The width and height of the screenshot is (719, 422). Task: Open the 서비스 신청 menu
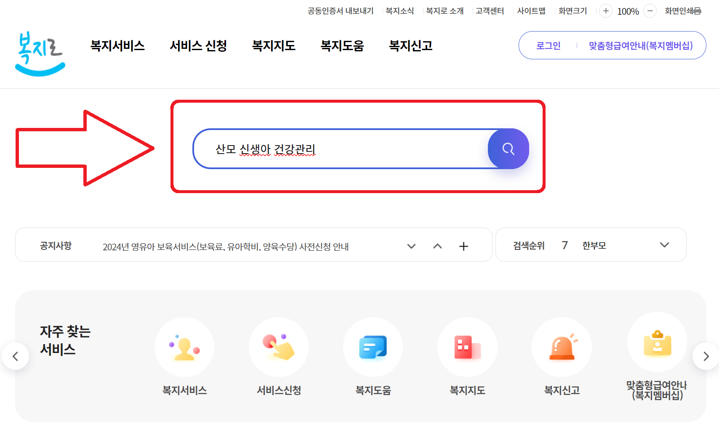198,45
